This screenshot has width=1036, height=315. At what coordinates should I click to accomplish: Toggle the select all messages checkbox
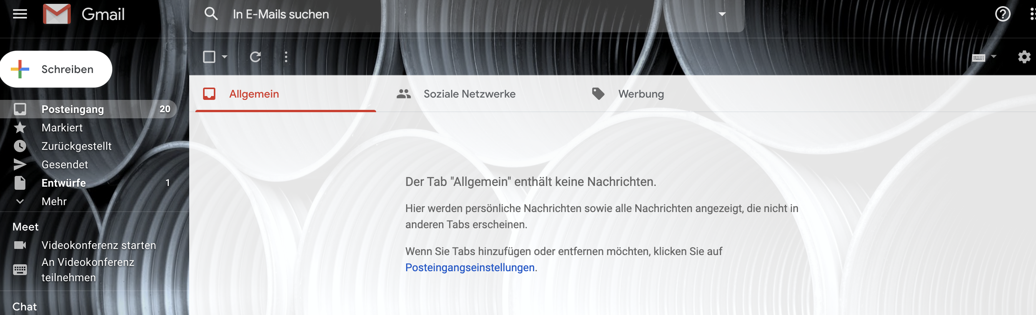pos(209,56)
